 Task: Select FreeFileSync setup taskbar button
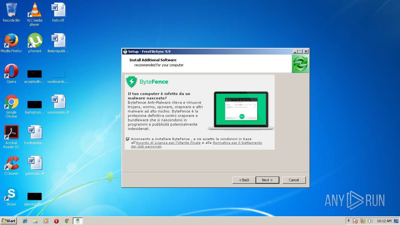(77, 221)
